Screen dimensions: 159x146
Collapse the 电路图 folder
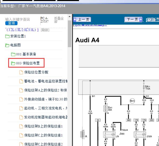point(16,45)
